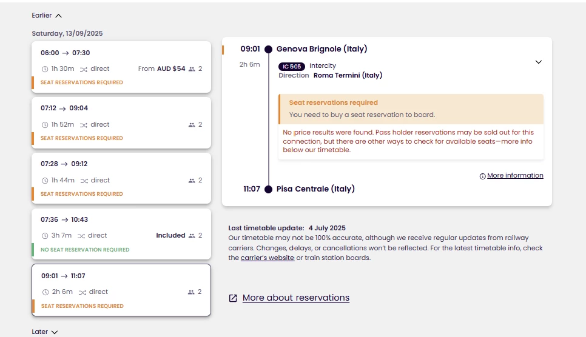Click the direct-route icon in the 07:12 journey card
The image size is (586, 337).
[x=84, y=125]
